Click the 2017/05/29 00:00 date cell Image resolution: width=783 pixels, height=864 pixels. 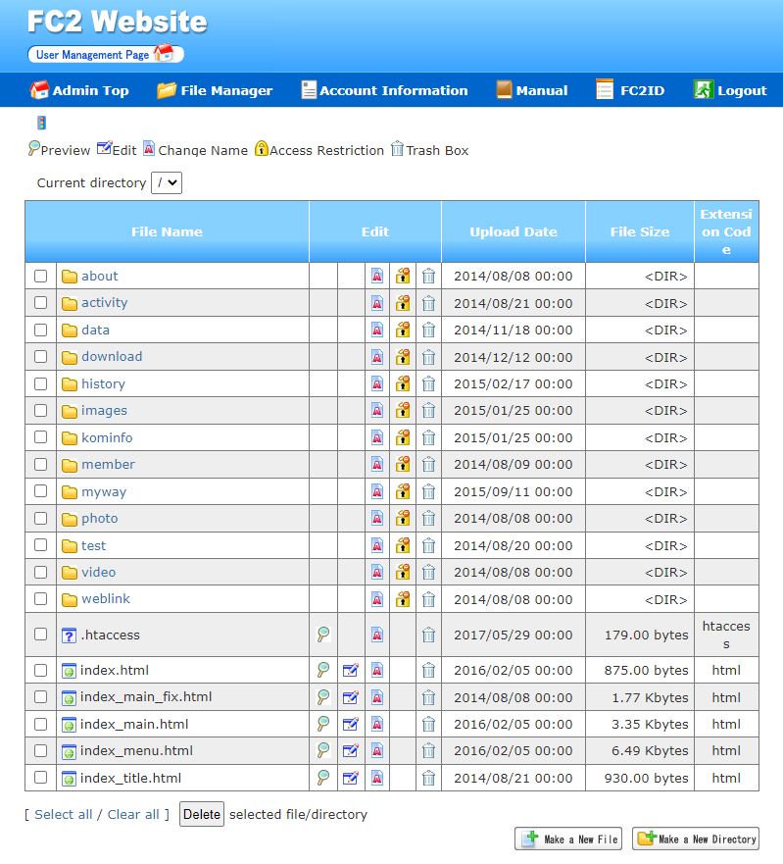click(x=514, y=635)
